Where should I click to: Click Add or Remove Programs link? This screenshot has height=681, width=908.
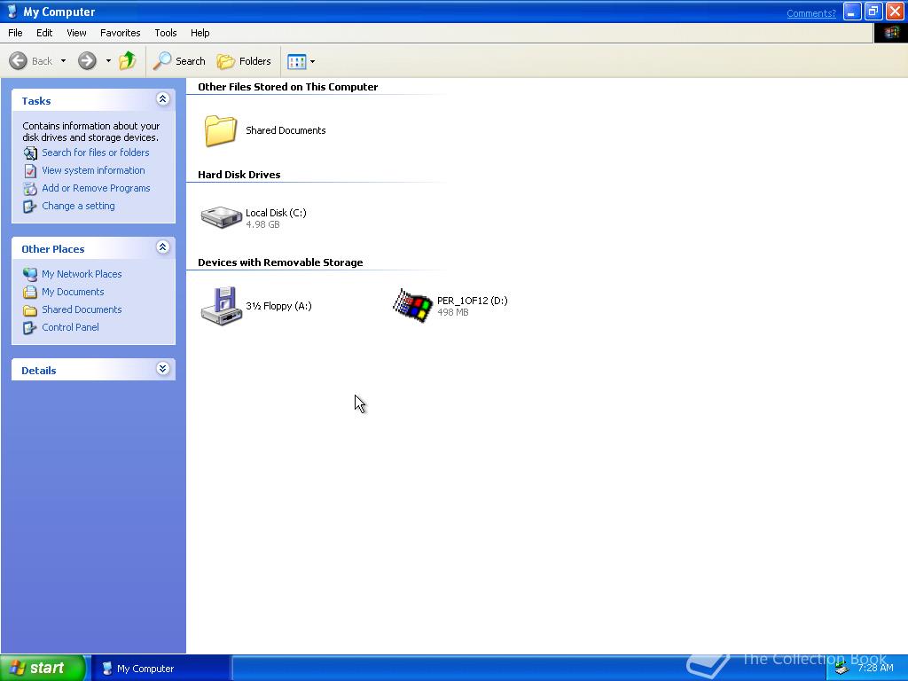tap(96, 188)
